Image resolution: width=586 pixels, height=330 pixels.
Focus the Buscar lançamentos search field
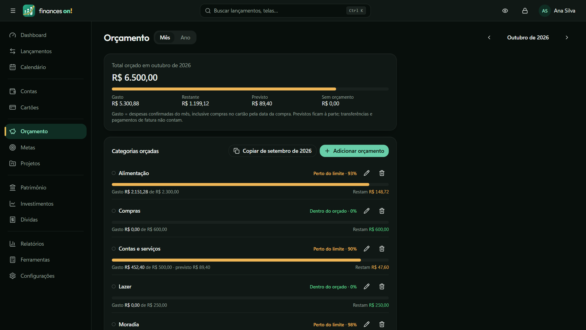pos(285,11)
